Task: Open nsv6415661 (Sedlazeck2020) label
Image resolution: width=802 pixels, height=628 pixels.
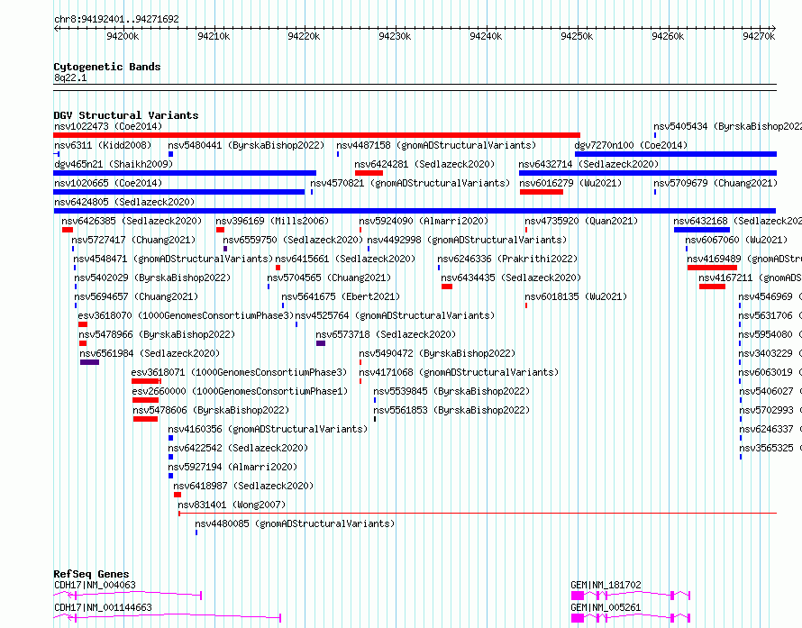Action: 345,259
